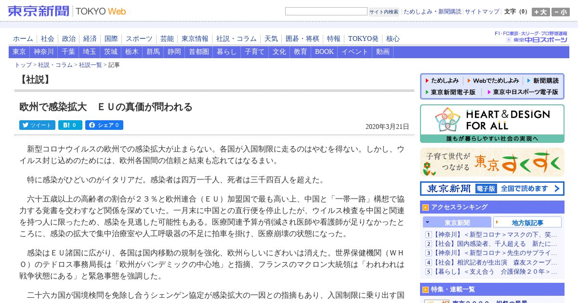Decrease text size with 小 button

[560, 12]
